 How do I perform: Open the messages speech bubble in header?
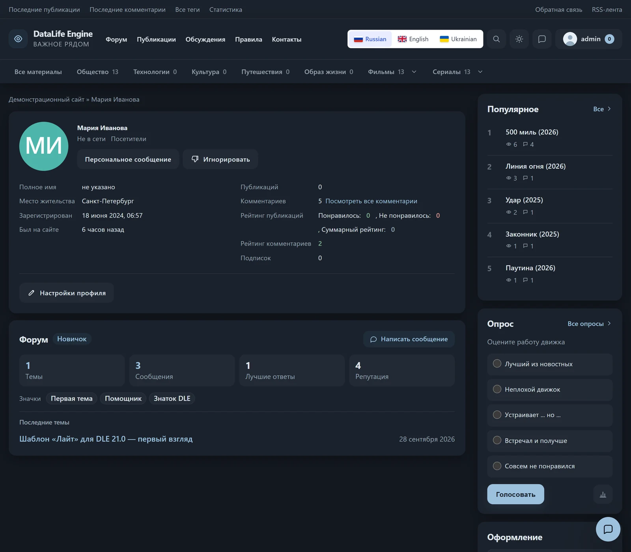542,39
